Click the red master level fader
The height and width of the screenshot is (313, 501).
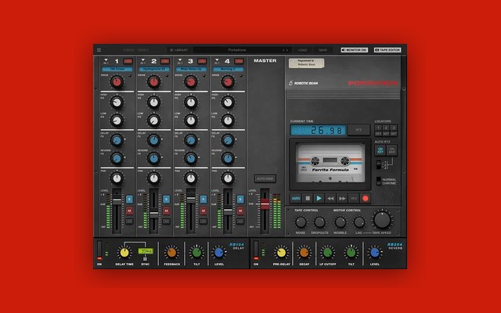[x=265, y=203]
